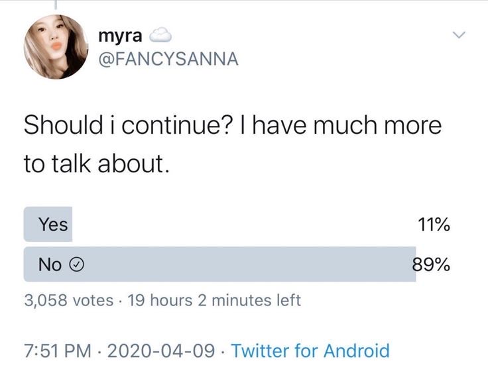Click the "3,058 votes" count

pos(68,300)
